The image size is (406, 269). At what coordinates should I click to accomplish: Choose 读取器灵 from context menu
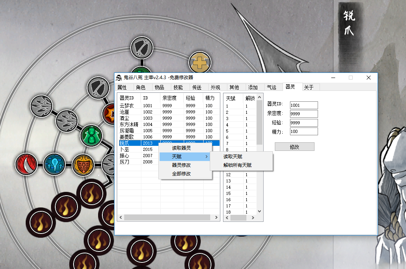[x=185, y=148]
